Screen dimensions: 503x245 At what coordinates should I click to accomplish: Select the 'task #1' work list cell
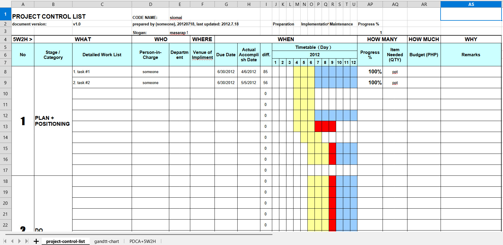click(102, 72)
